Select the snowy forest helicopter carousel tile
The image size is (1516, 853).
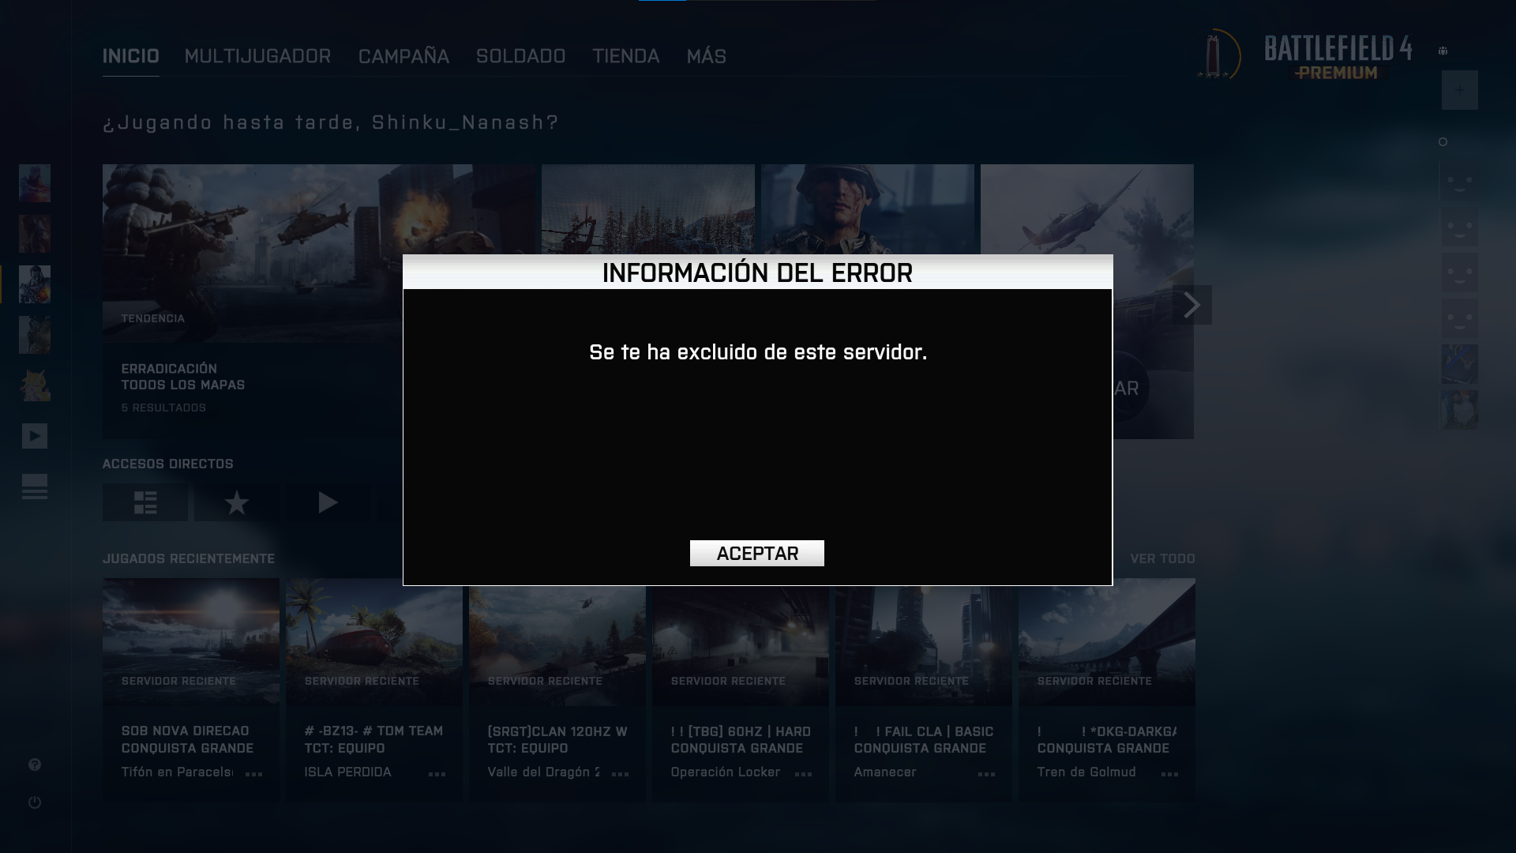tap(647, 209)
